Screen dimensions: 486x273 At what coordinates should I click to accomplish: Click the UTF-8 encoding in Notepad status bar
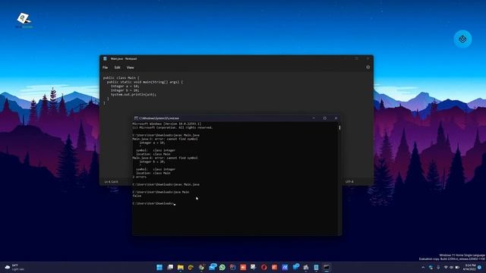[349, 182]
